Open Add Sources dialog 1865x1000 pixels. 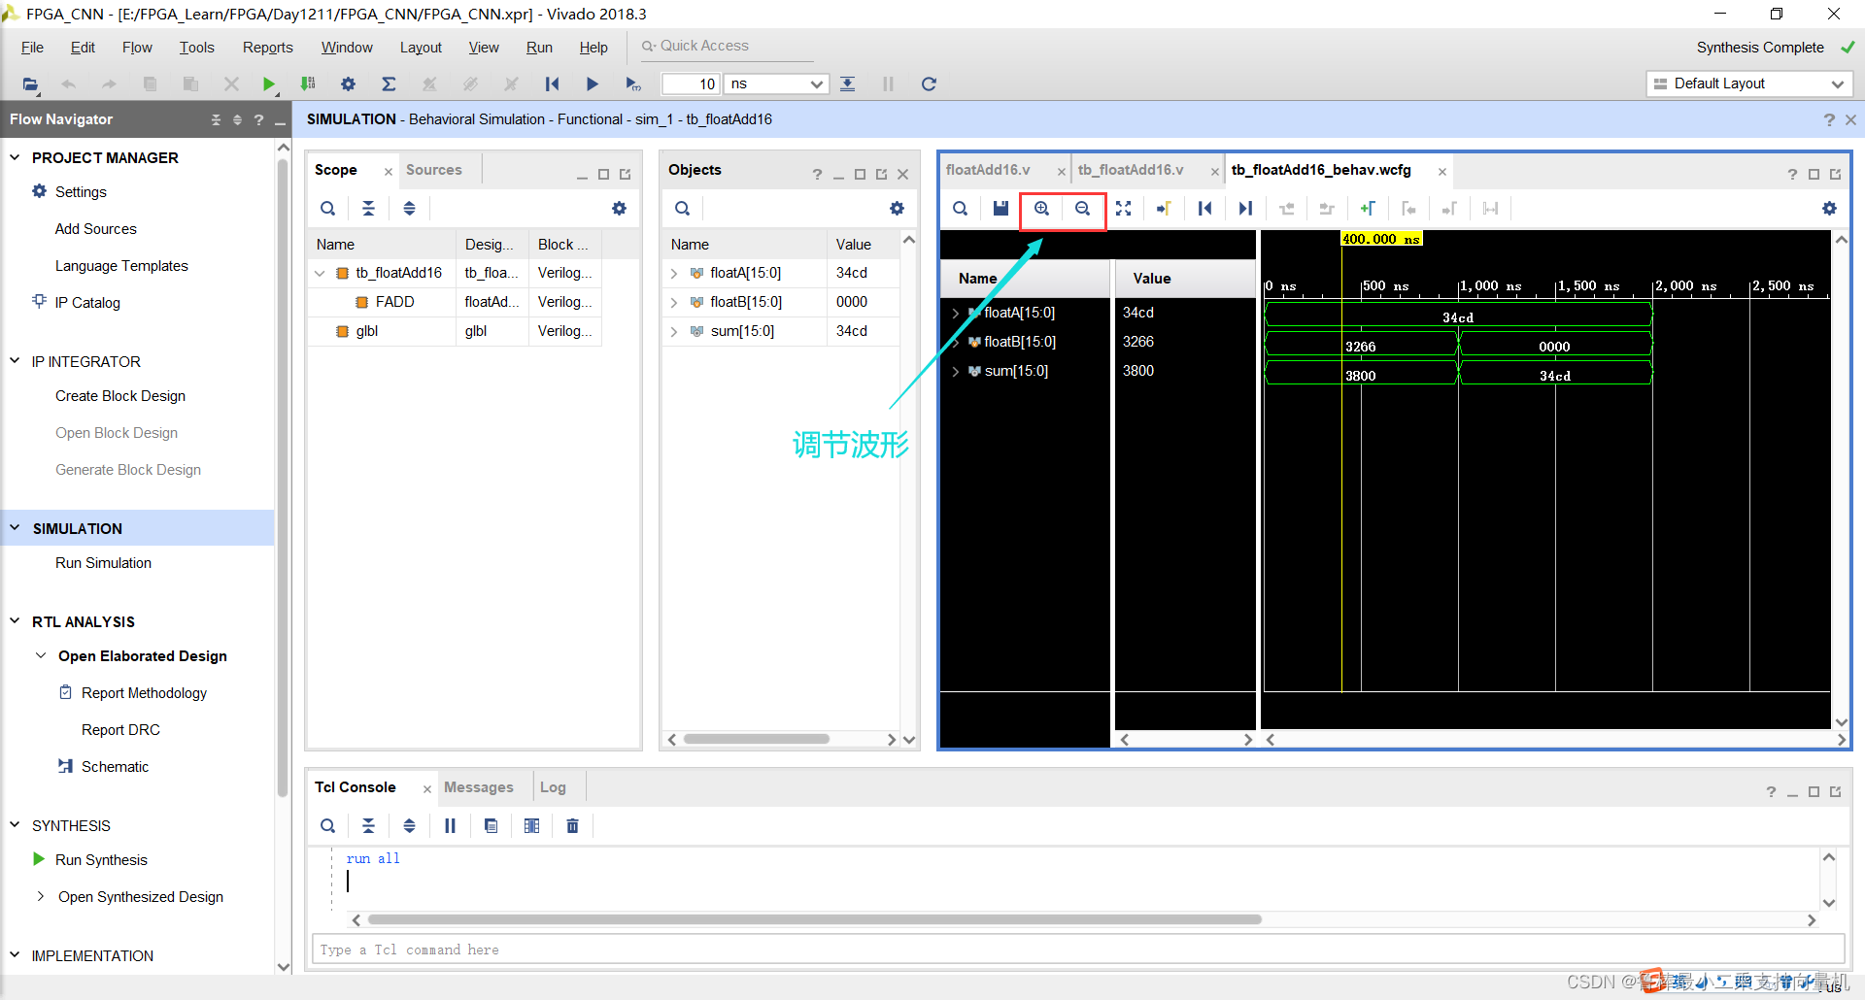pos(95,229)
